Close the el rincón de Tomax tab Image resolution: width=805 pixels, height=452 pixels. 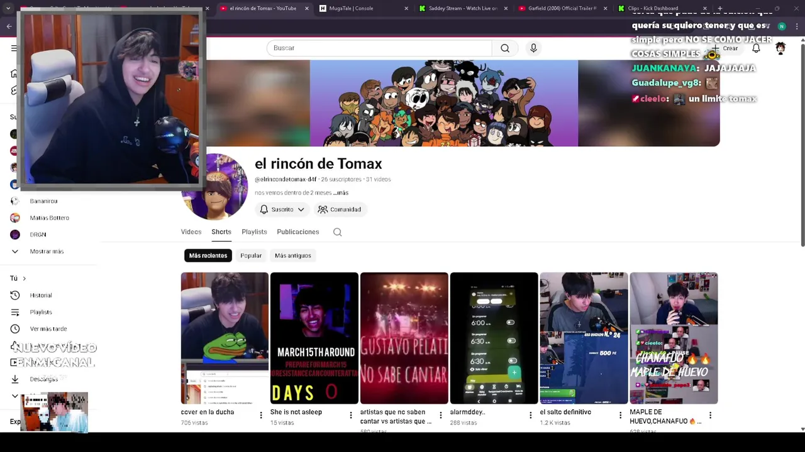pos(307,8)
